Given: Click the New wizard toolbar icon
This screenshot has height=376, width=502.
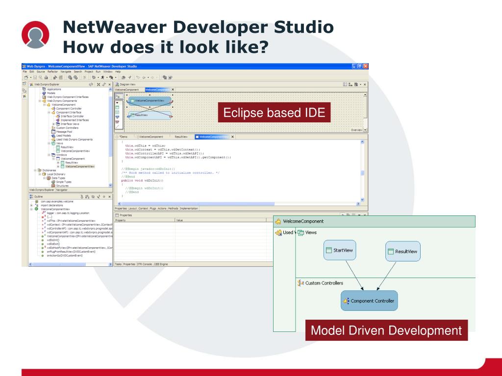Looking at the screenshot, I should [x=26, y=77].
